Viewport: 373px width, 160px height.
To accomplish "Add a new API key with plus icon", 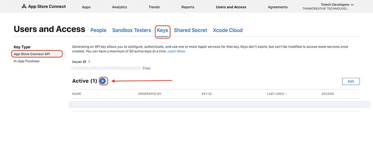I will click(103, 81).
